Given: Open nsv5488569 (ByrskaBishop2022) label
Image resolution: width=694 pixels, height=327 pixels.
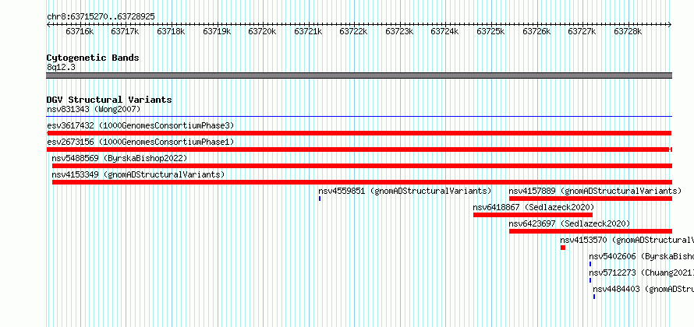Looking at the screenshot, I should coord(119,158).
